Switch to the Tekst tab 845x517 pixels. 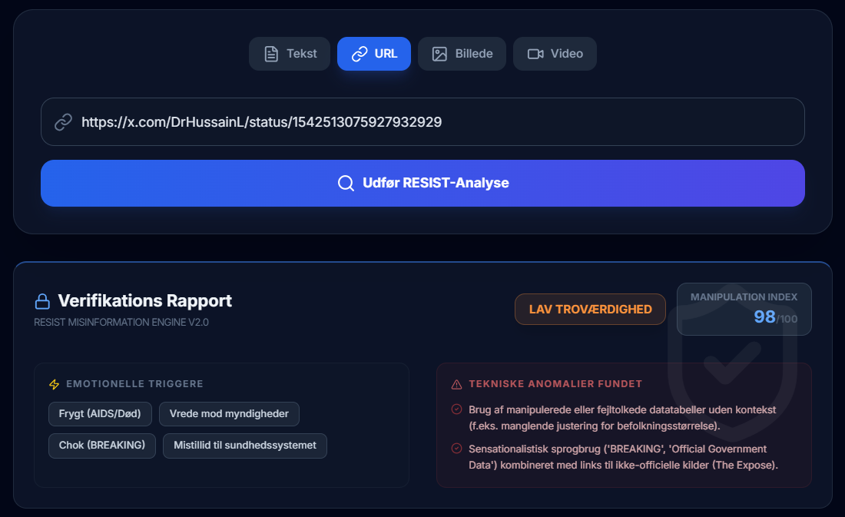tap(290, 54)
